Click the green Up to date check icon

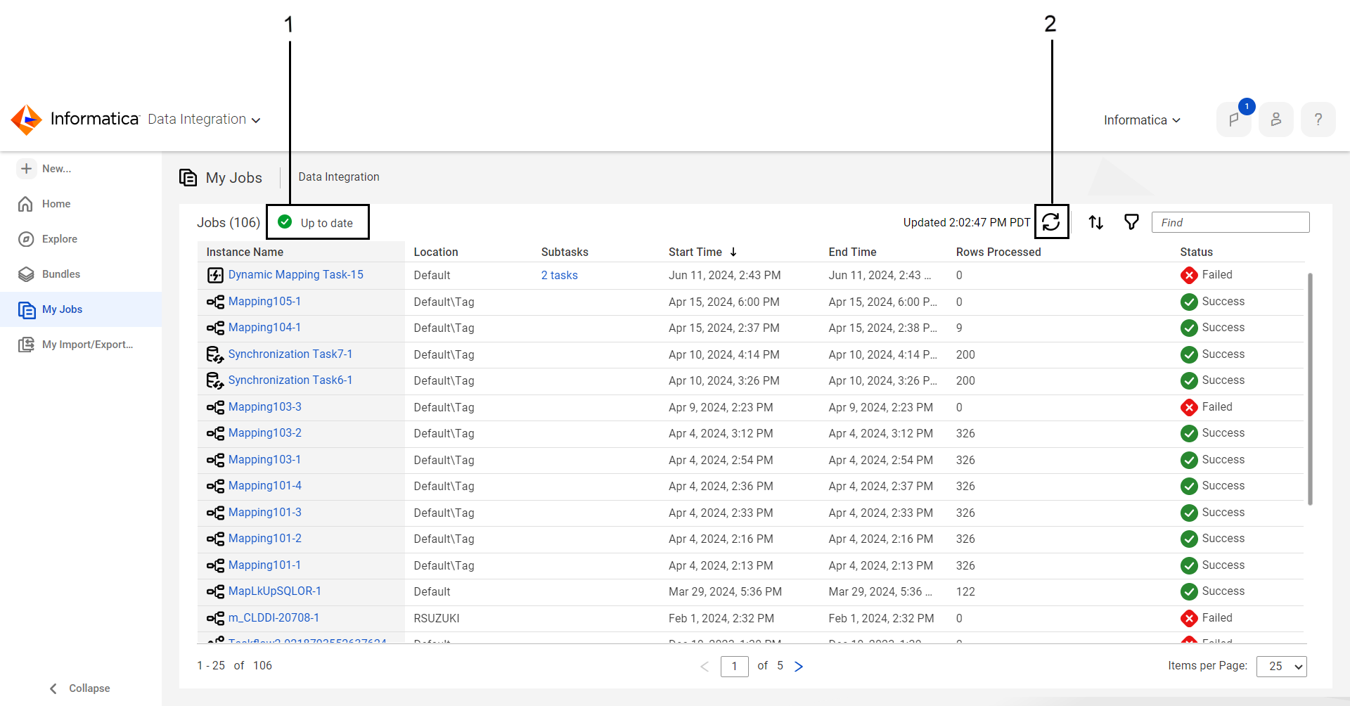click(x=285, y=222)
